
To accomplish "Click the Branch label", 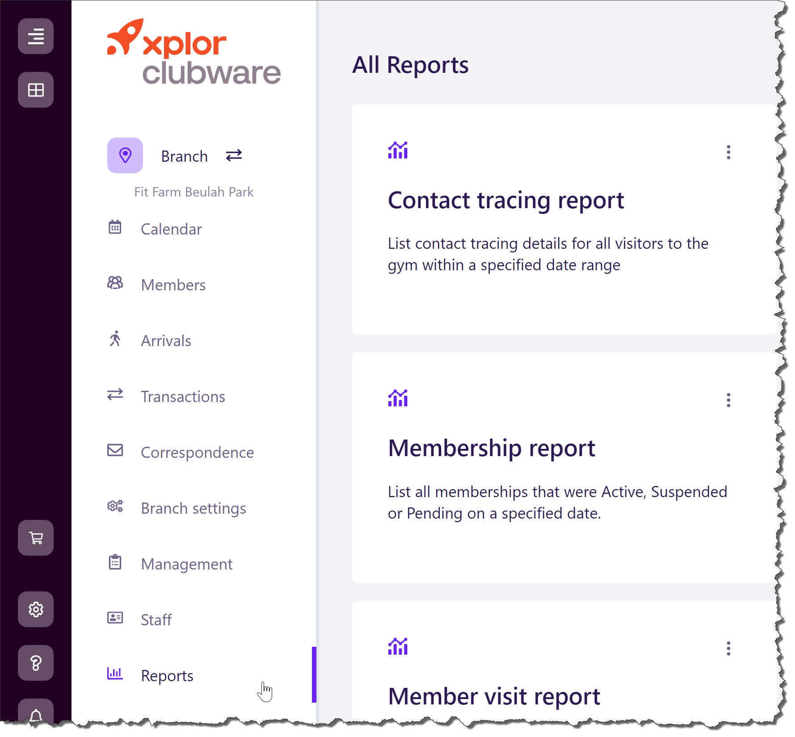I will 185,156.
